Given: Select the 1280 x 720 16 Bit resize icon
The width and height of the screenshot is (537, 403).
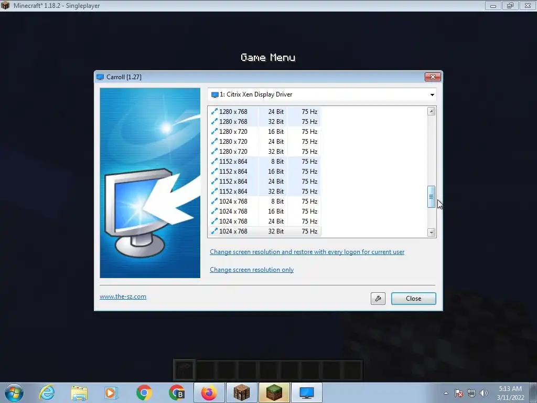Looking at the screenshot, I should (x=214, y=131).
